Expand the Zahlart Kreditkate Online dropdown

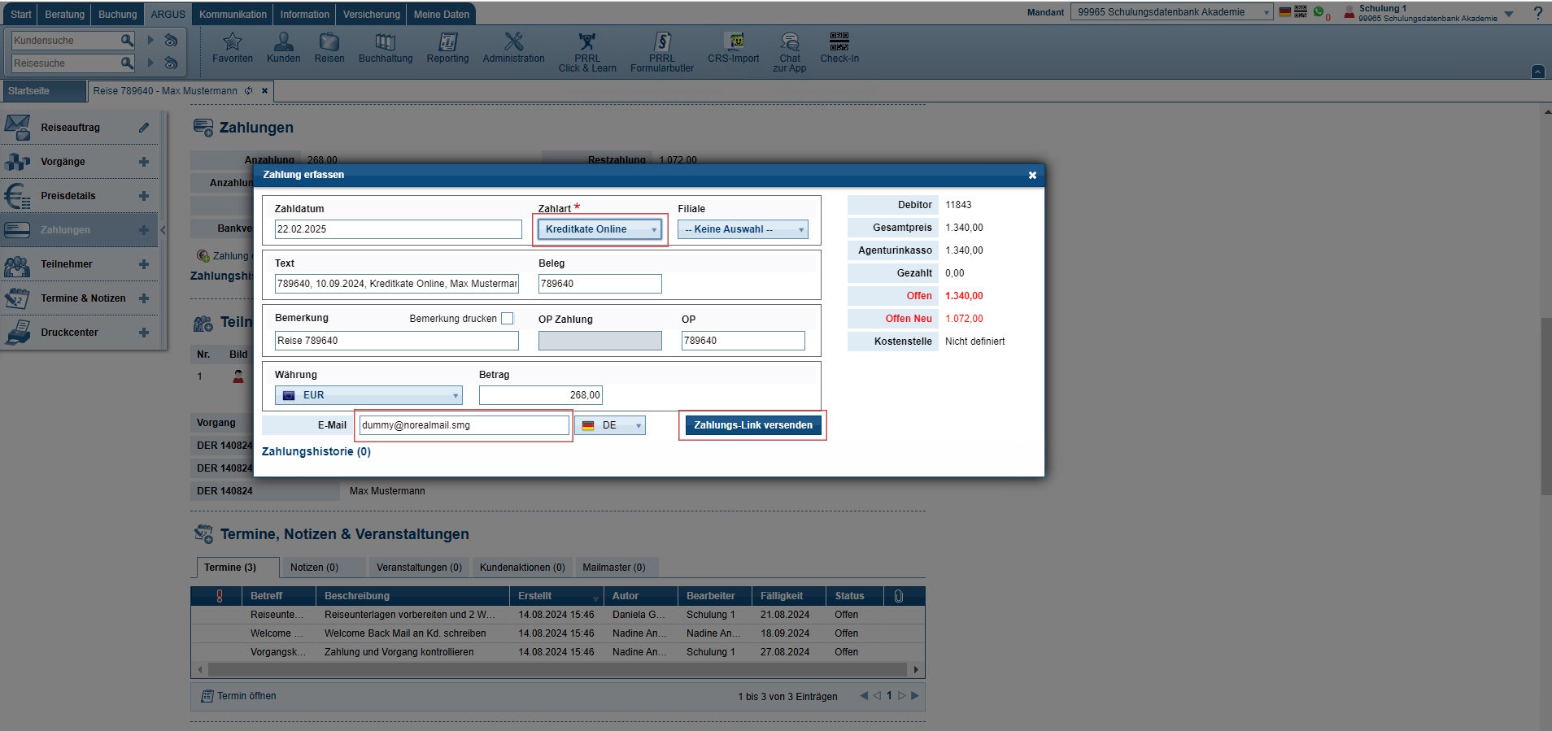point(599,229)
